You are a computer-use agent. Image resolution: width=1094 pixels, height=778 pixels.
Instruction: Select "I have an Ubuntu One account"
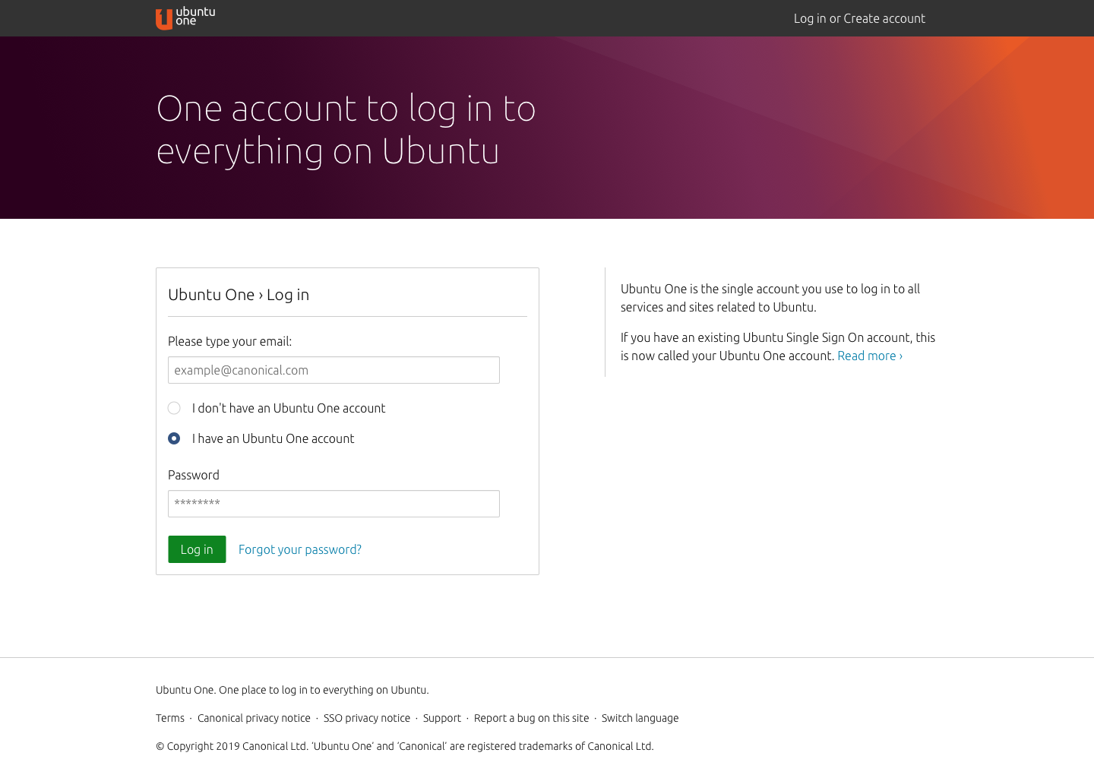click(x=174, y=438)
